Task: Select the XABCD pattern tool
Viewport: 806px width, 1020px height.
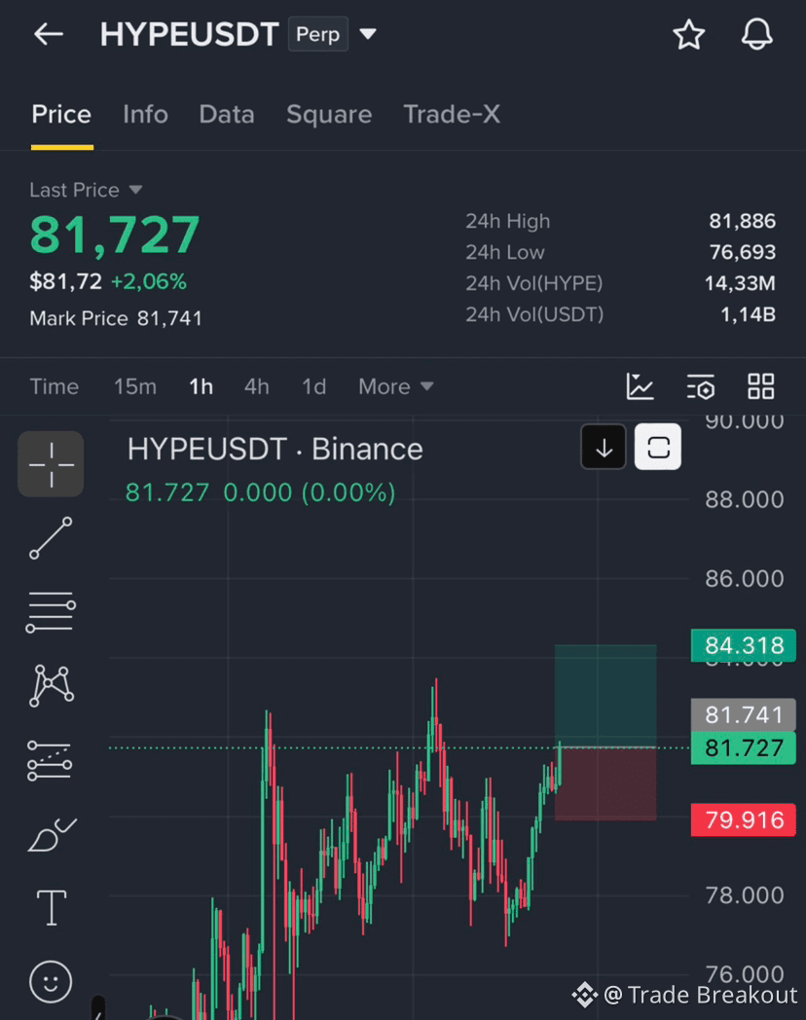Action: click(x=52, y=685)
